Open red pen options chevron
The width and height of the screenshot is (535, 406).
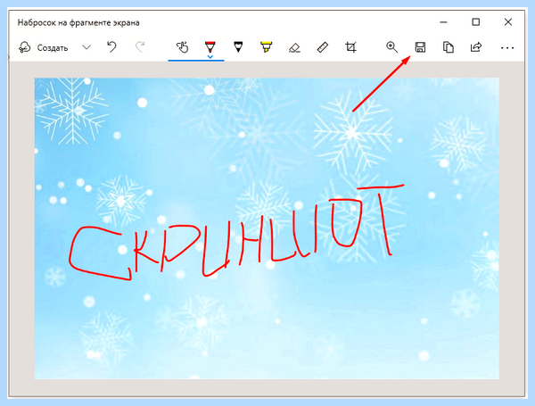(210, 57)
